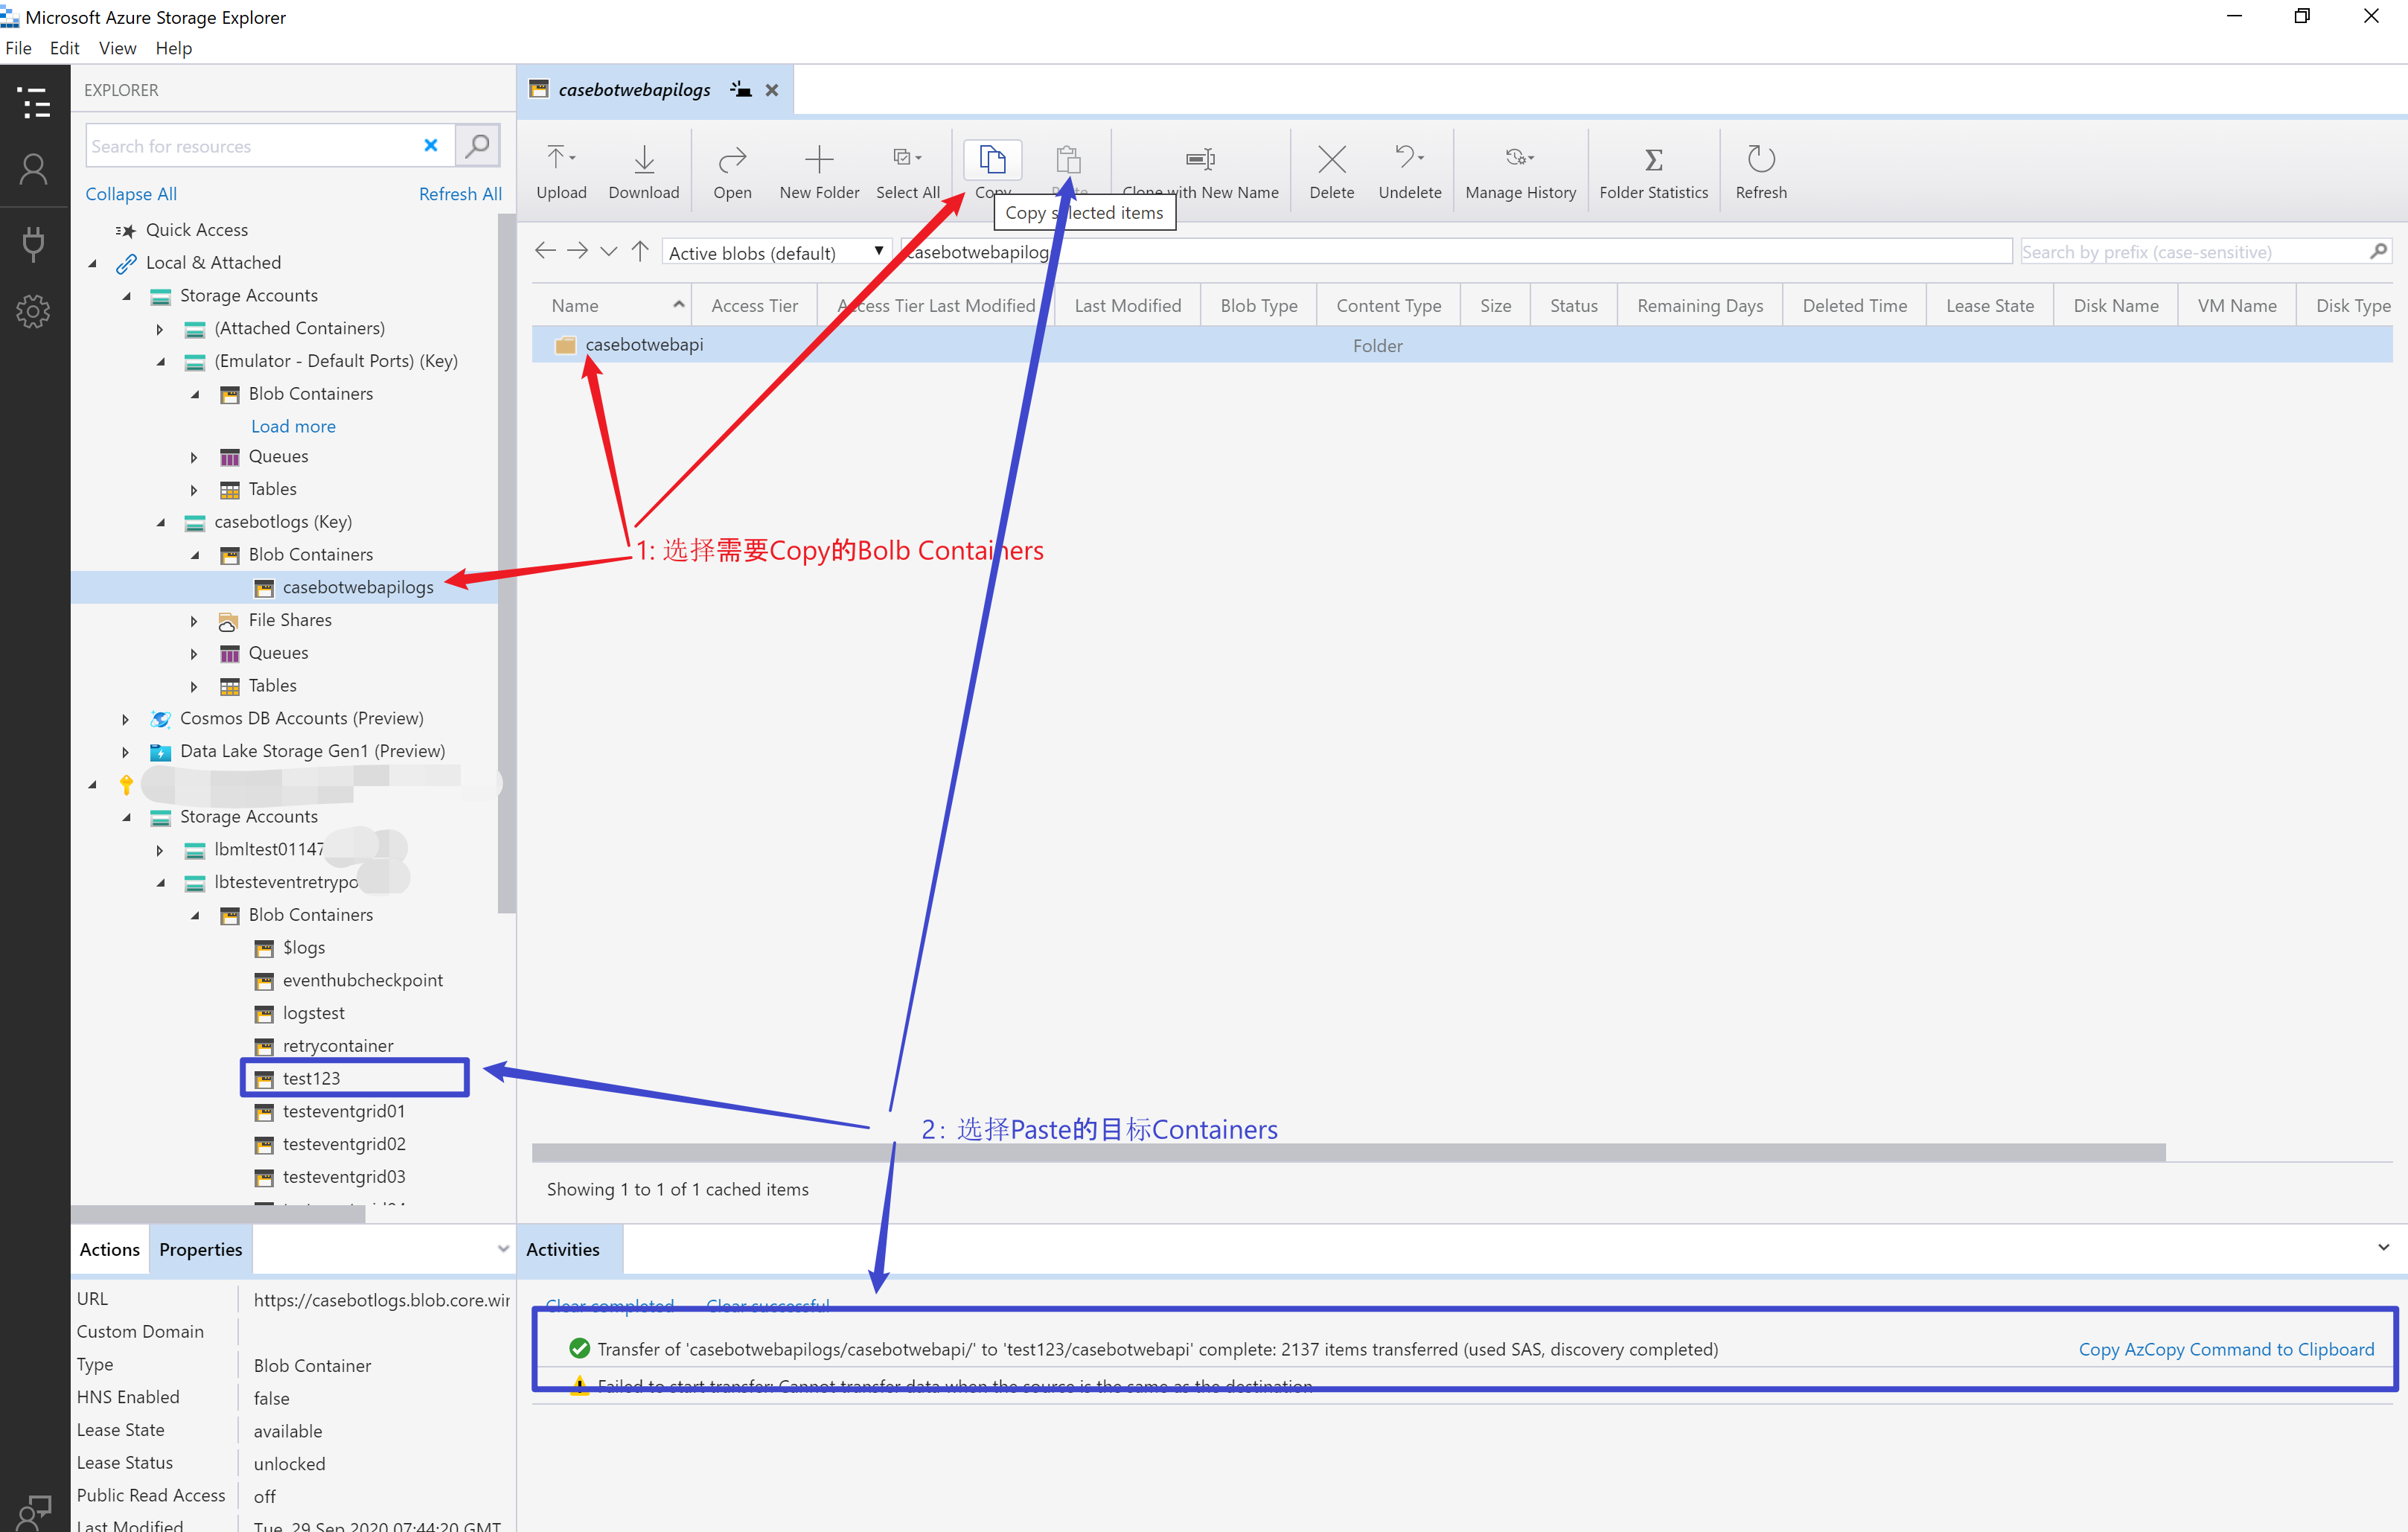Open the Edit menu
This screenshot has height=1532, width=2408.
click(64, 48)
